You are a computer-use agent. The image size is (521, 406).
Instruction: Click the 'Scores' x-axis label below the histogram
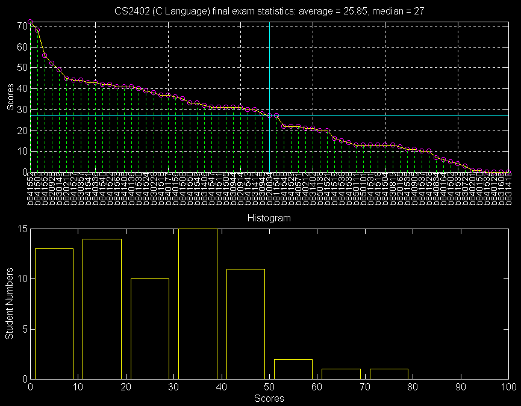(269, 398)
